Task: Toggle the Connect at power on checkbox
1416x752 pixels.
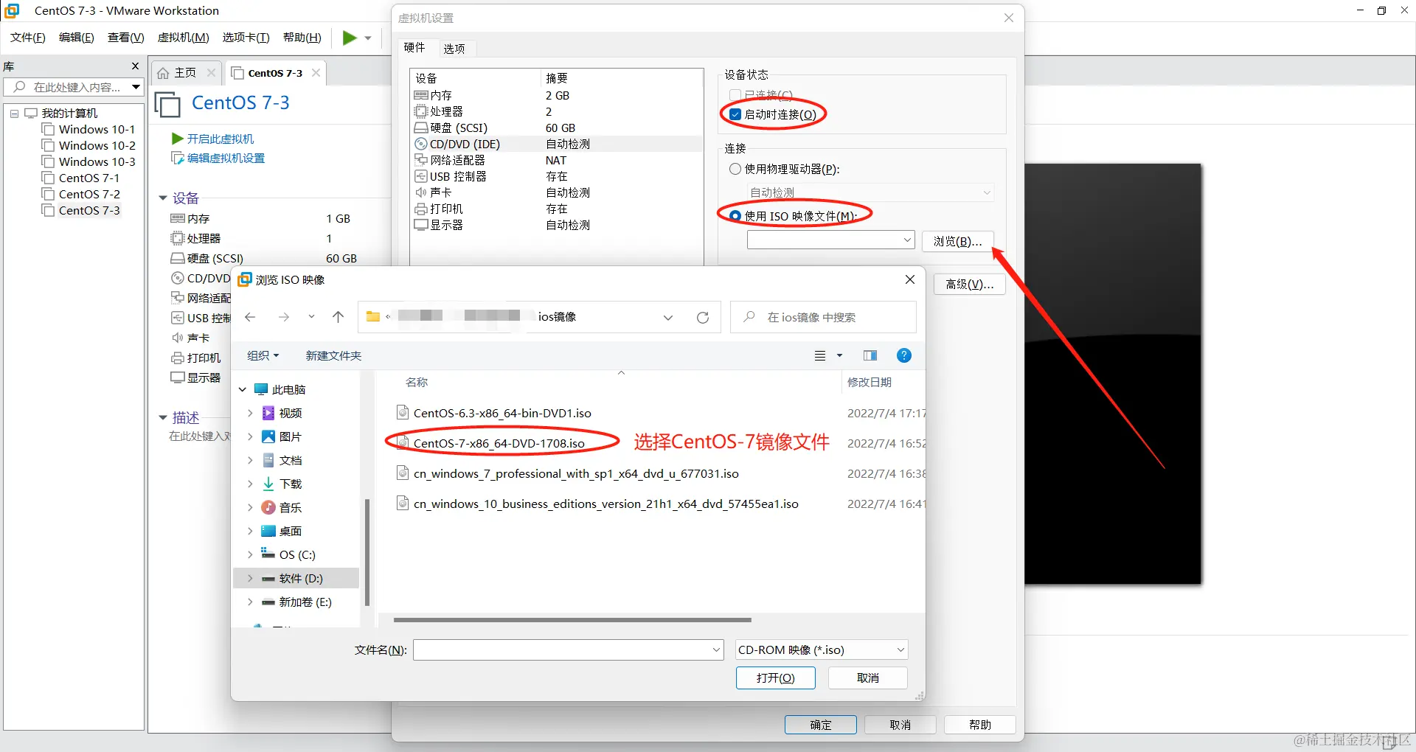Action: (x=735, y=114)
